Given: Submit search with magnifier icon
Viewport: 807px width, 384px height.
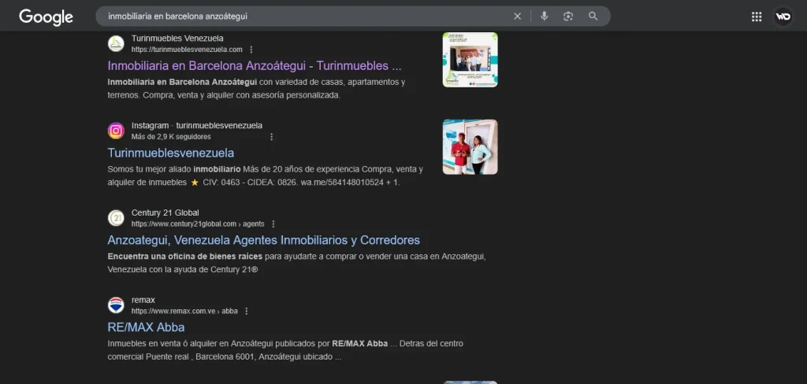Looking at the screenshot, I should pyautogui.click(x=593, y=17).
